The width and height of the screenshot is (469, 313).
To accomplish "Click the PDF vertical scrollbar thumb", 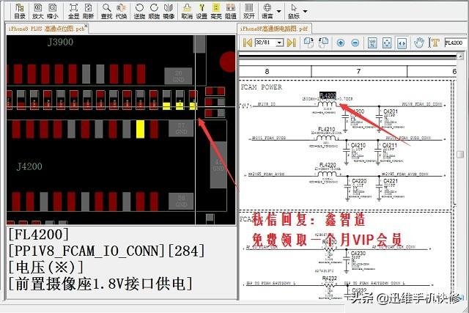I will click(460, 154).
